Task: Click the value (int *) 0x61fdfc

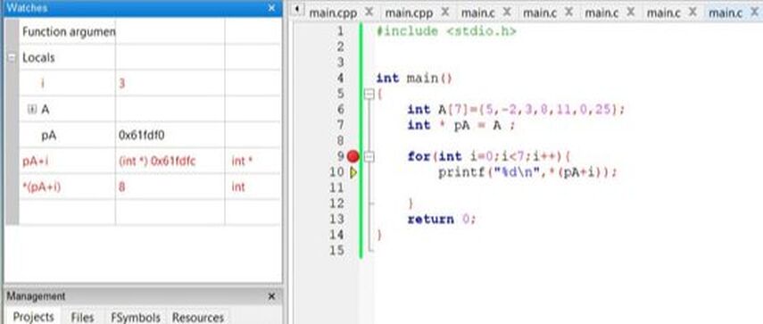Action: pos(157,161)
